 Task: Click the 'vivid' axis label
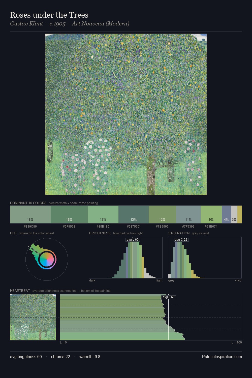click(238, 280)
